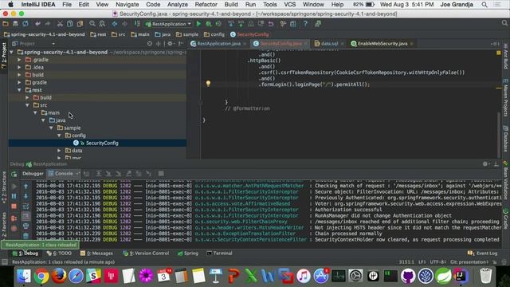The height and width of the screenshot is (287, 510).
Task: Resume program with debug play icon
Action: pos(14,187)
